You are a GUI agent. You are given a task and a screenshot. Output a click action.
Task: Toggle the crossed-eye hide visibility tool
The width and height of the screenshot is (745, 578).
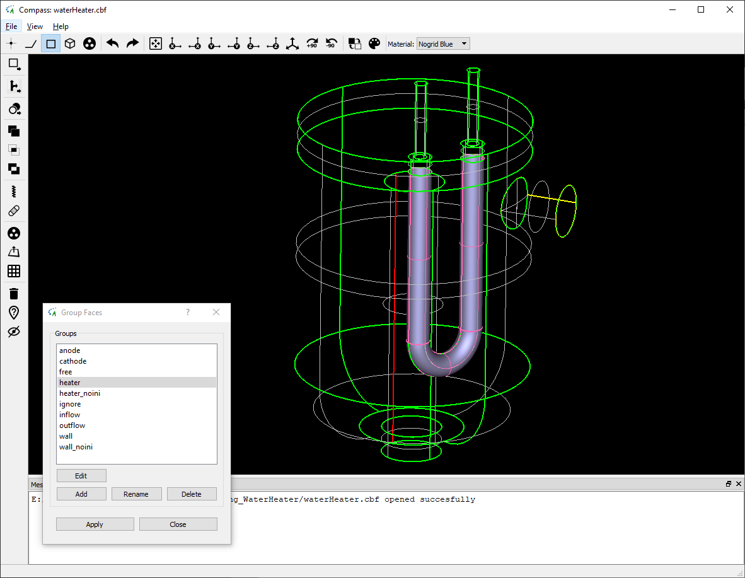tap(14, 332)
